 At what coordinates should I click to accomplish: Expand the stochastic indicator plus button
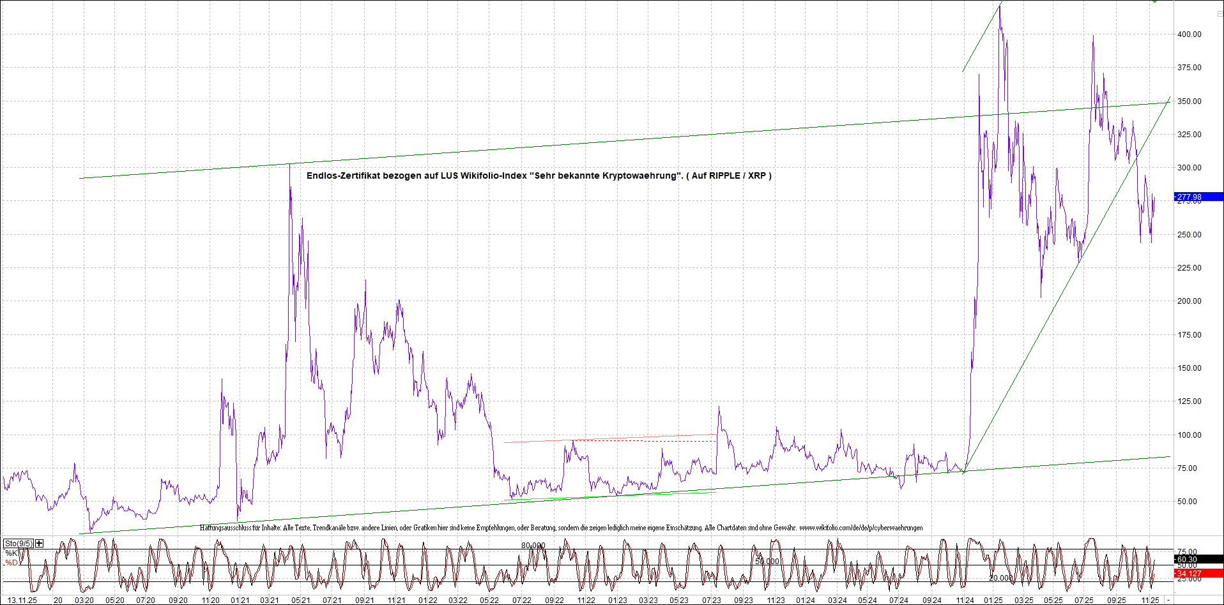[40, 543]
